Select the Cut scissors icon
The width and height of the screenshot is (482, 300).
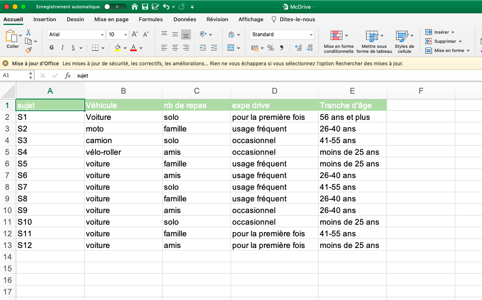(x=28, y=32)
